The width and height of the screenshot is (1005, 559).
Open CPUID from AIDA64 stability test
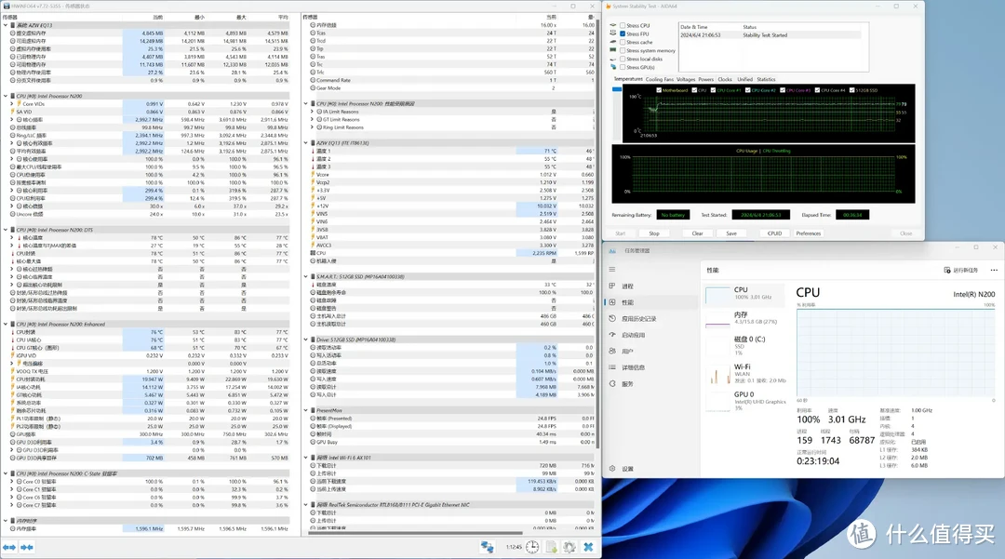(774, 233)
